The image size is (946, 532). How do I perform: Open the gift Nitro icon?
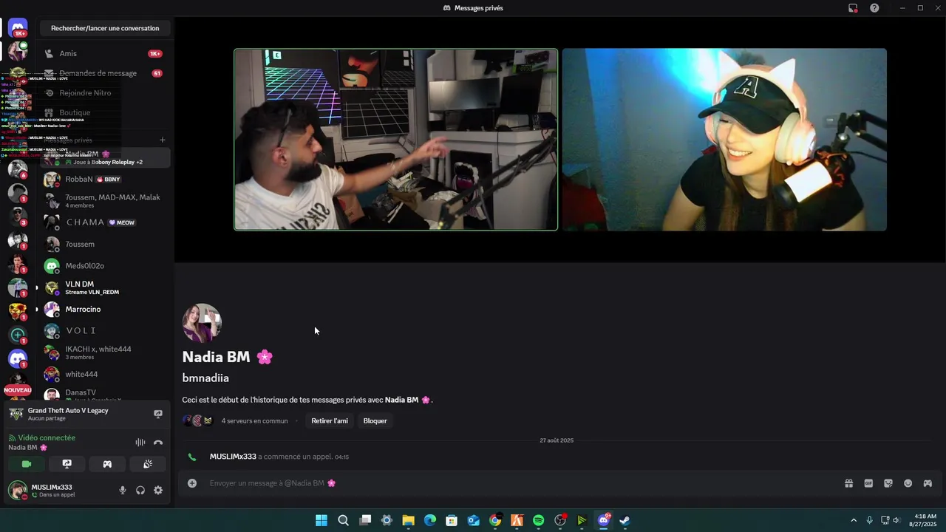point(848,483)
